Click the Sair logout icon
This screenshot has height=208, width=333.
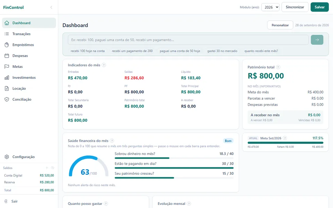click(x=6, y=201)
